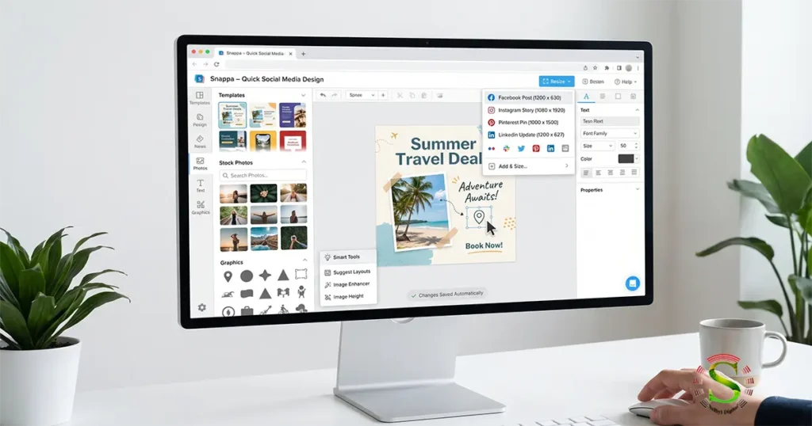Collapse the Stock Photos section
The height and width of the screenshot is (426, 812).
pos(304,162)
